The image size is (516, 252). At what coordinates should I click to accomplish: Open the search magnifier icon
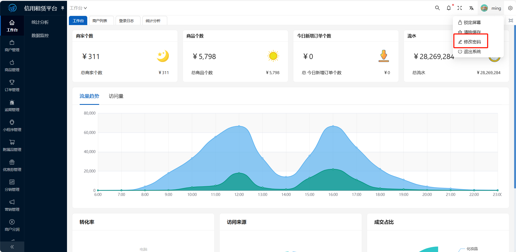coord(437,8)
